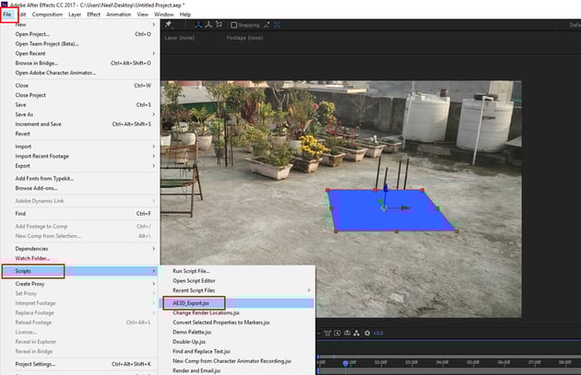Viewport: 581px width, 375px height.
Task: Open the View menu
Action: 143,15
